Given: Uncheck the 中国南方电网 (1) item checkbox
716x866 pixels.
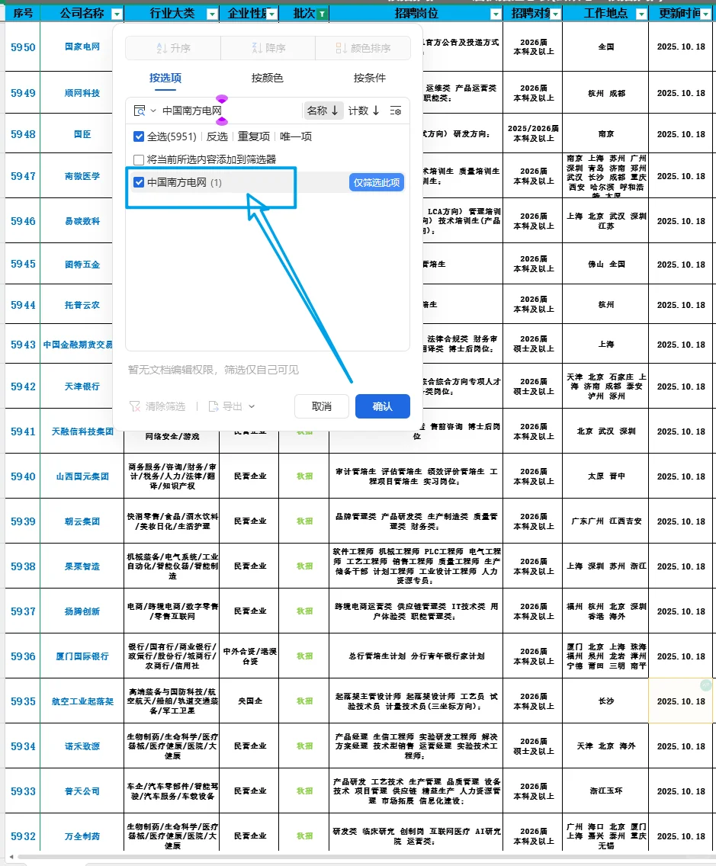Looking at the screenshot, I should pyautogui.click(x=139, y=182).
